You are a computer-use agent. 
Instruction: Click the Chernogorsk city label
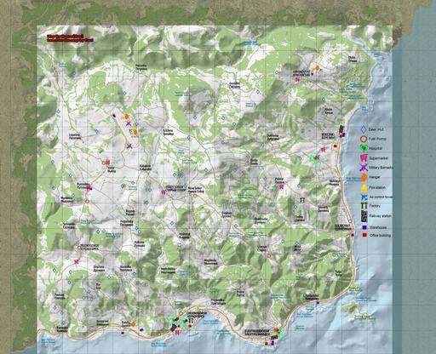click(x=196, y=314)
